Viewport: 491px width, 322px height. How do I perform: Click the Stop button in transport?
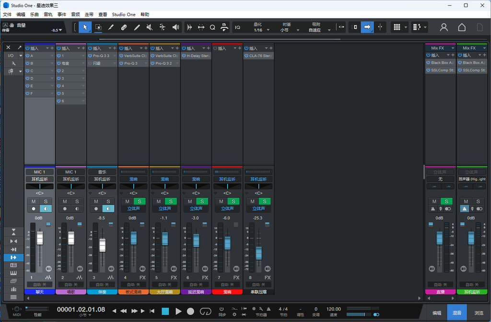165,311
